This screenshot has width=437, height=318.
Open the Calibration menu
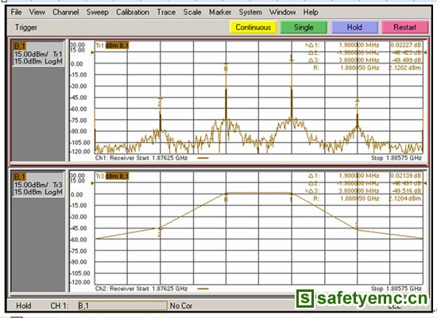[x=133, y=12]
